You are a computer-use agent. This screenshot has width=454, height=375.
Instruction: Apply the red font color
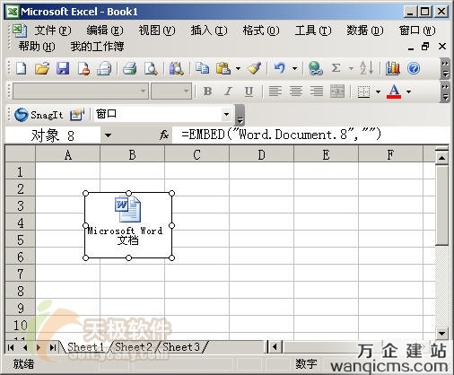click(x=394, y=92)
